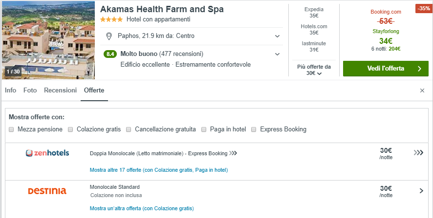The height and width of the screenshot is (218, 433).
Task: Click the 8.4 rating badge
Action: [110, 54]
